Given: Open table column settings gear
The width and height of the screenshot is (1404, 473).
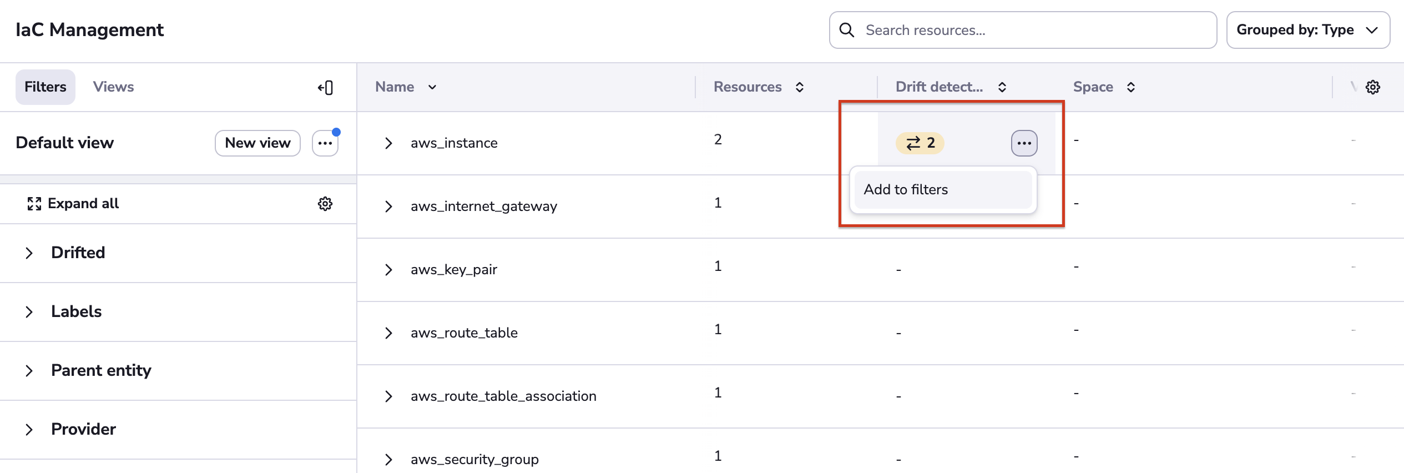Looking at the screenshot, I should coord(1372,87).
